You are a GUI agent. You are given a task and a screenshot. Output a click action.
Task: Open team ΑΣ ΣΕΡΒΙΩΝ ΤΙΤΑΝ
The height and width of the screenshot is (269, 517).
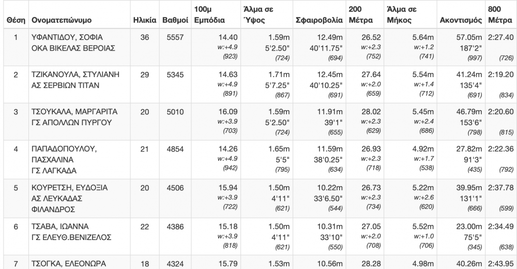[x=65, y=85]
